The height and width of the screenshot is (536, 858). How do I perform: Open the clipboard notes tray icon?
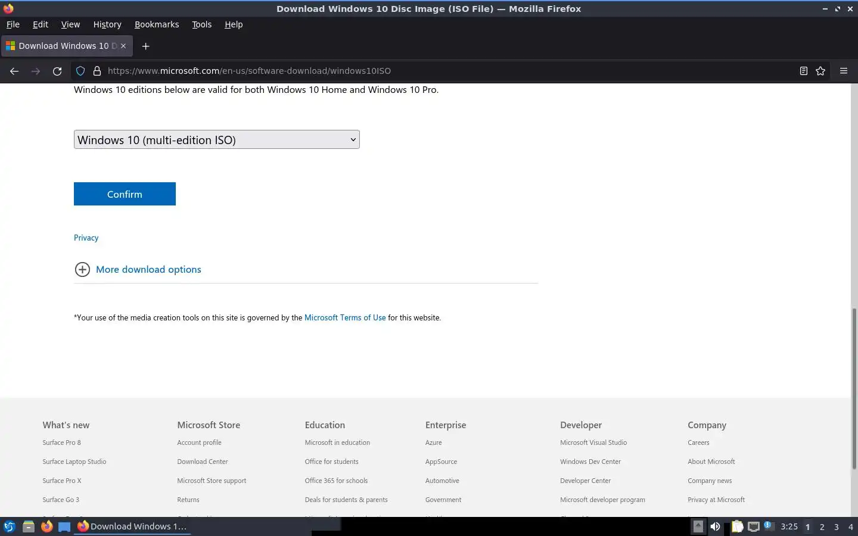pos(738,526)
